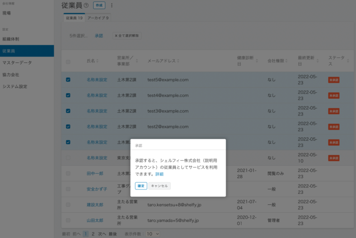The height and width of the screenshot is (238, 356).
Task: Sort by 健康診断日 column sort icon
Action: point(257,61)
